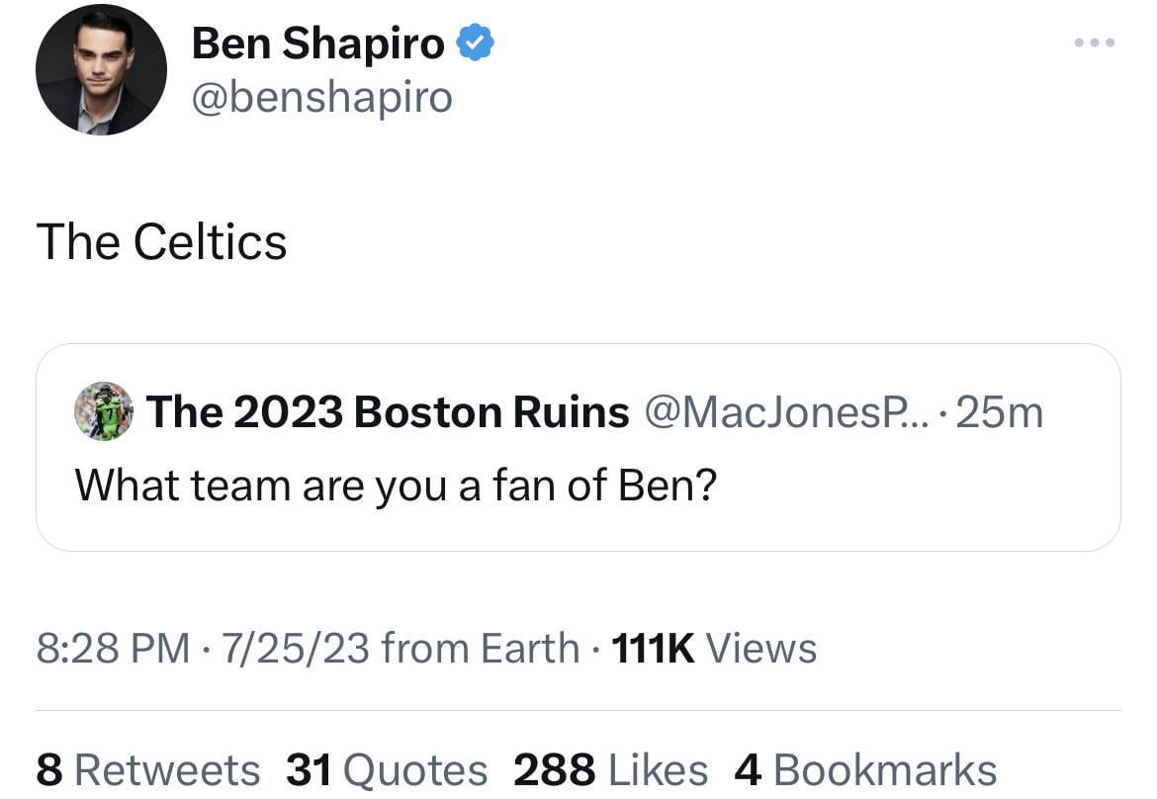Show the 8 Retweets list
The height and width of the screenshot is (799, 1157).
pos(148,770)
